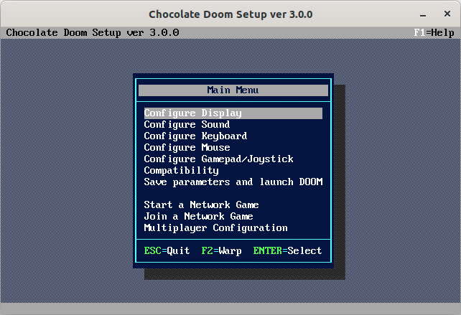Viewport: 461px width, 315px height.
Task: Close the Chocolate Doom Setup window
Action: 447,14
